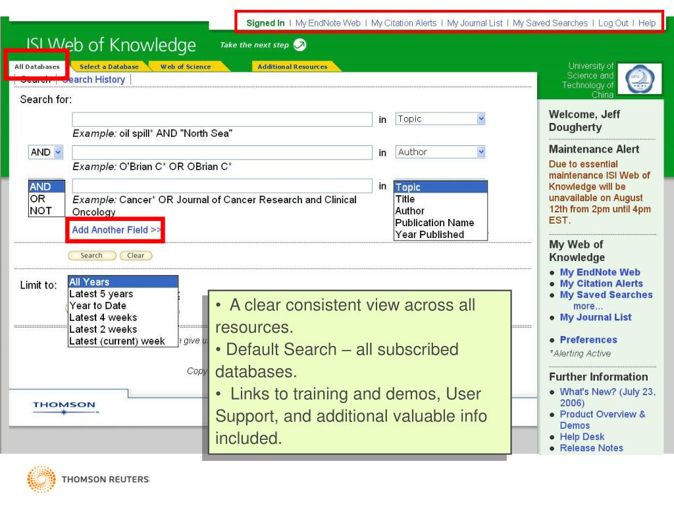
Task: Open My Saved Searches in top bar
Action: (550, 23)
